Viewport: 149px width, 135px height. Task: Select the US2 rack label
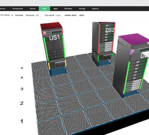tap(110, 30)
